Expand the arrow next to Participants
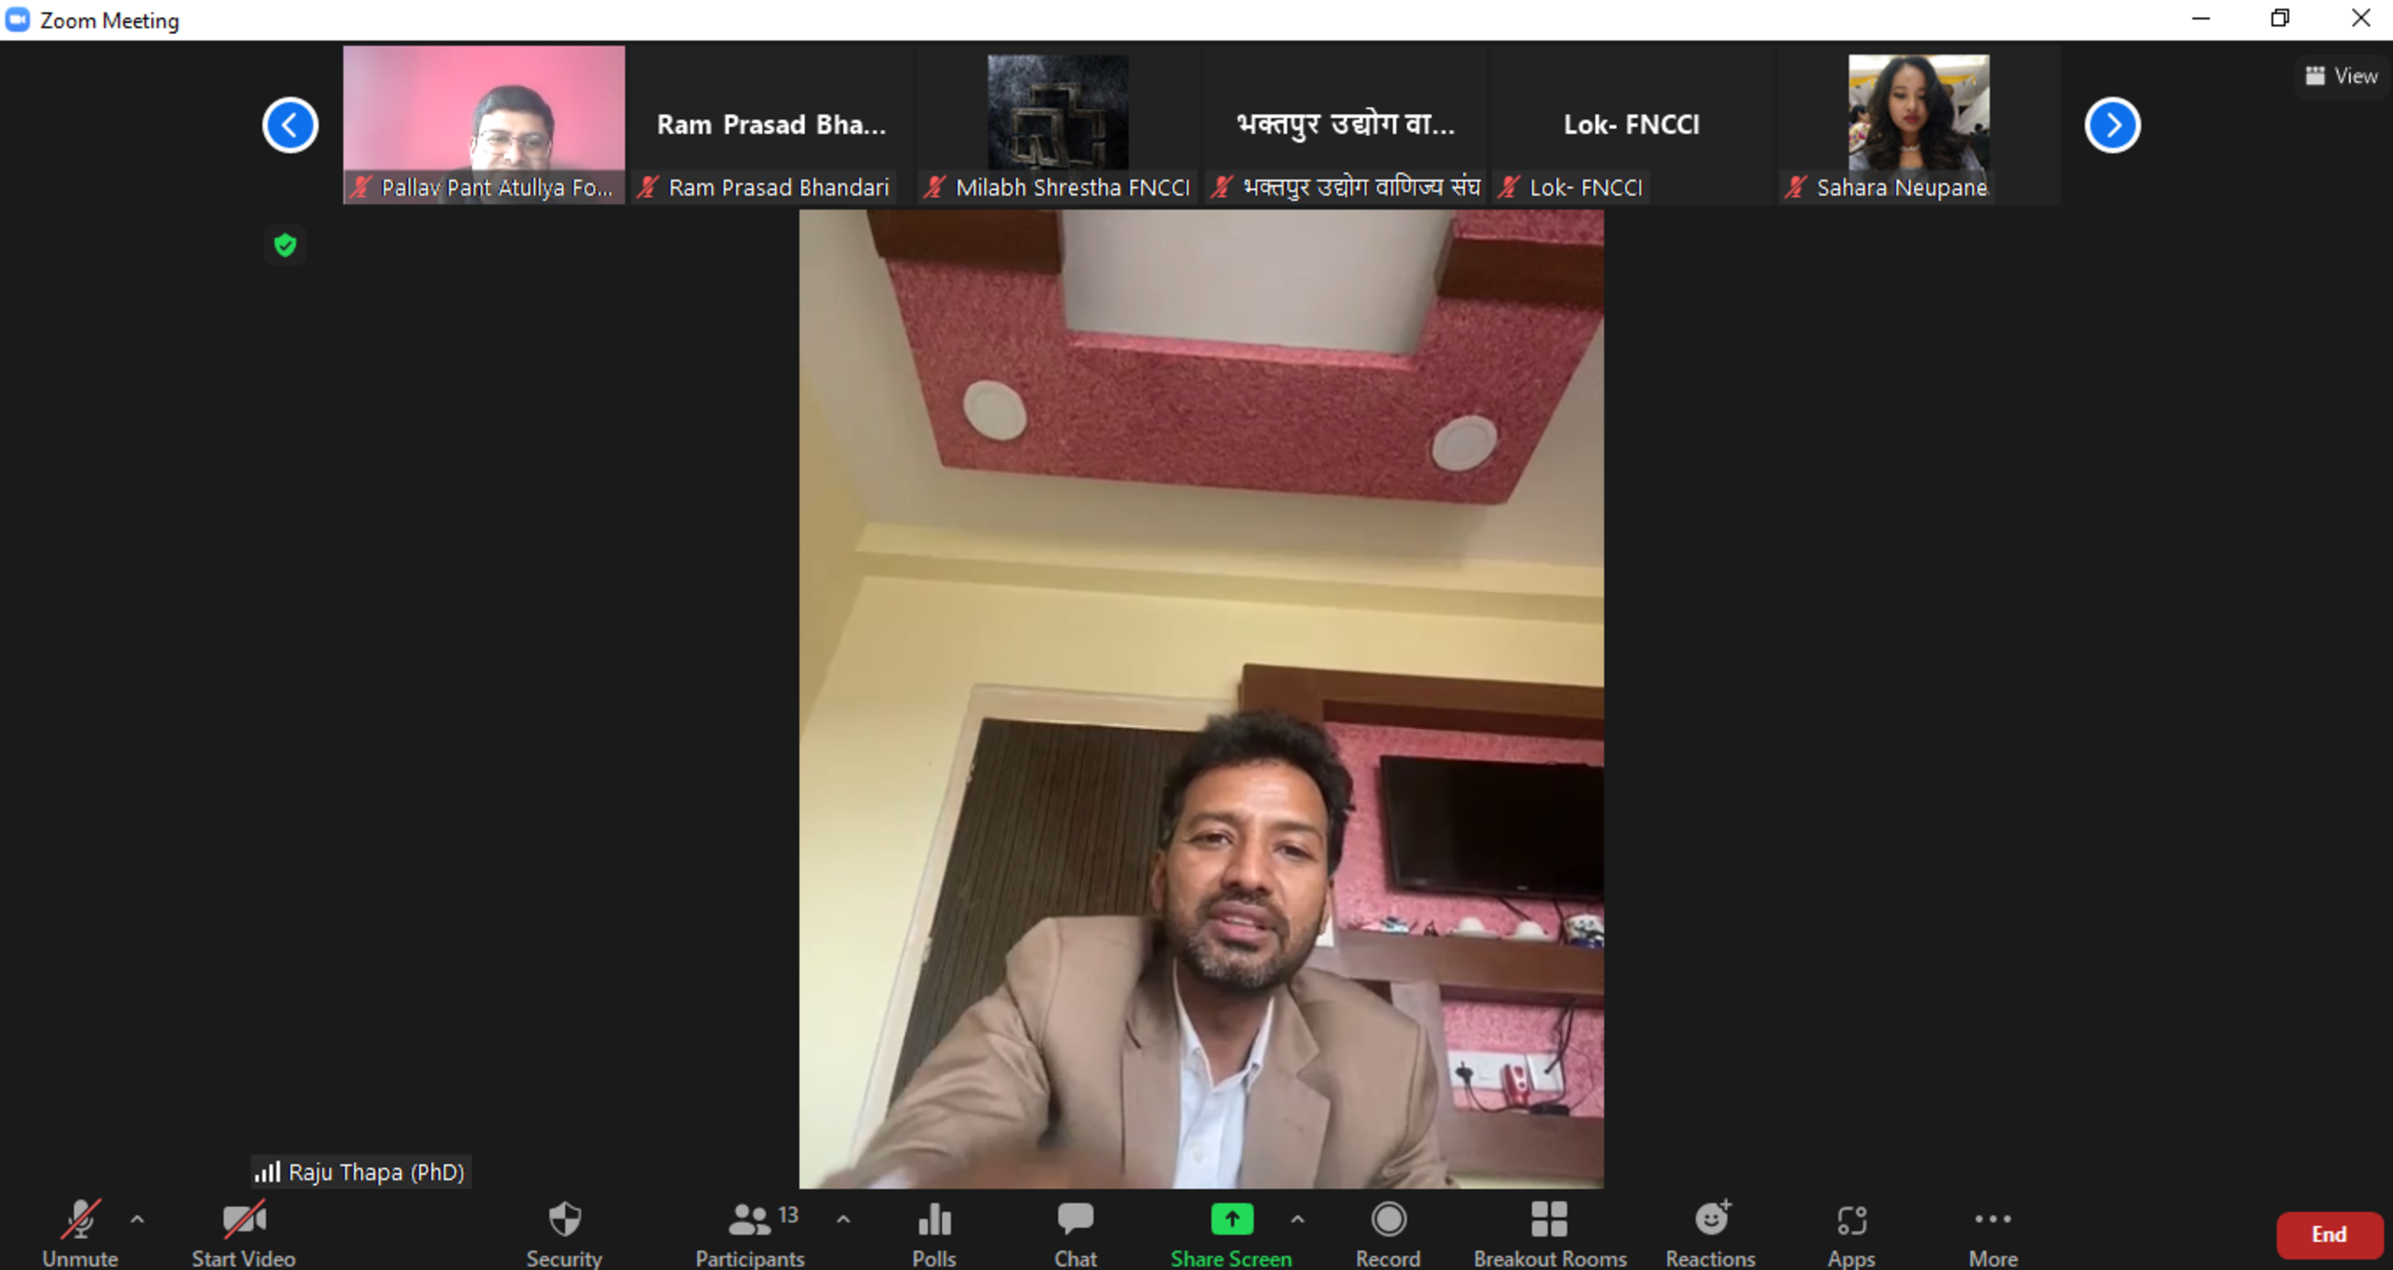 coord(843,1219)
